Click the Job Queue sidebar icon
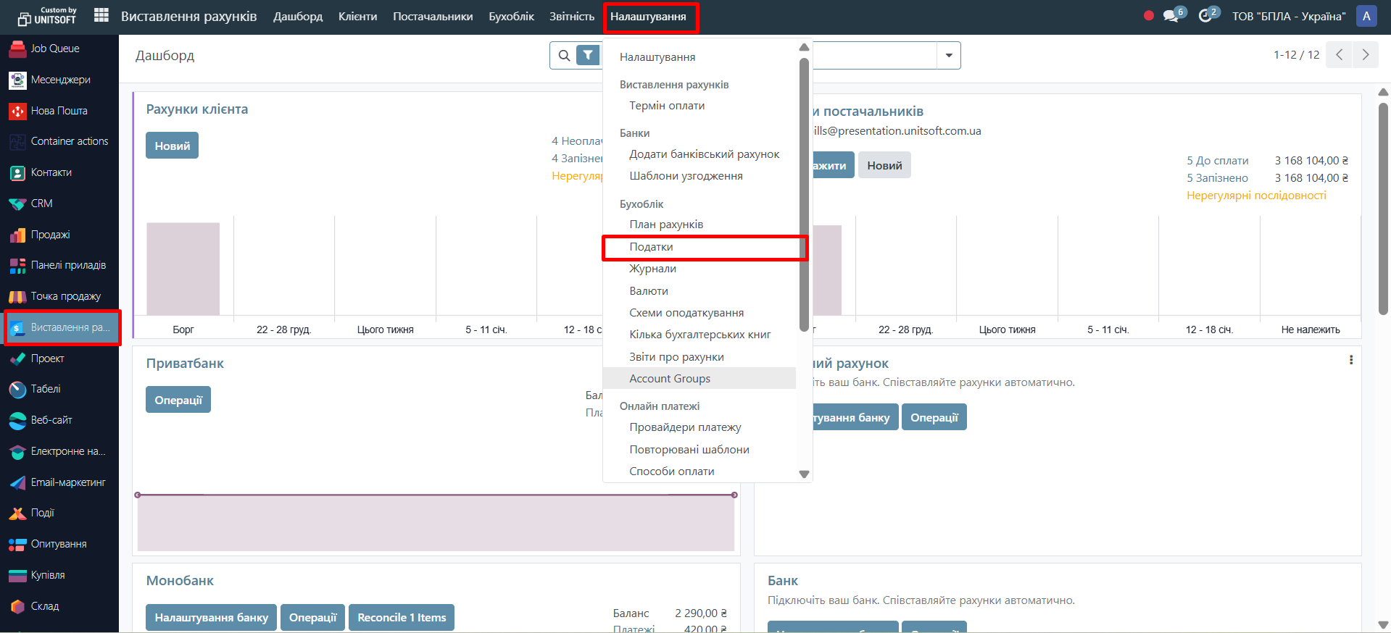The image size is (1391, 633). coord(17,49)
